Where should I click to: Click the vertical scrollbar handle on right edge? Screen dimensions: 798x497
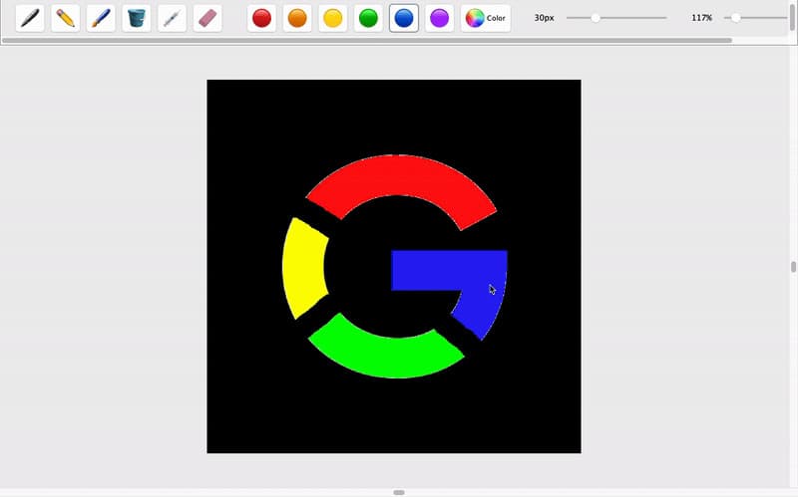click(x=793, y=267)
